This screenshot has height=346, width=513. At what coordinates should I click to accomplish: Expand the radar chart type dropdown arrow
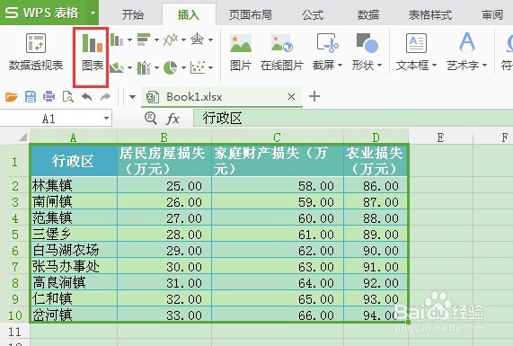(210, 40)
